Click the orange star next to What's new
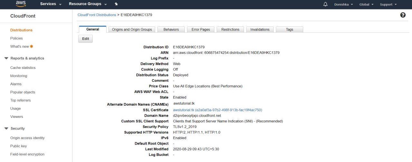This screenshot has height=162, width=412. 32,46
